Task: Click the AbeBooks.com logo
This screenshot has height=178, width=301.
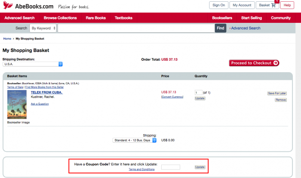Action: point(28,6)
